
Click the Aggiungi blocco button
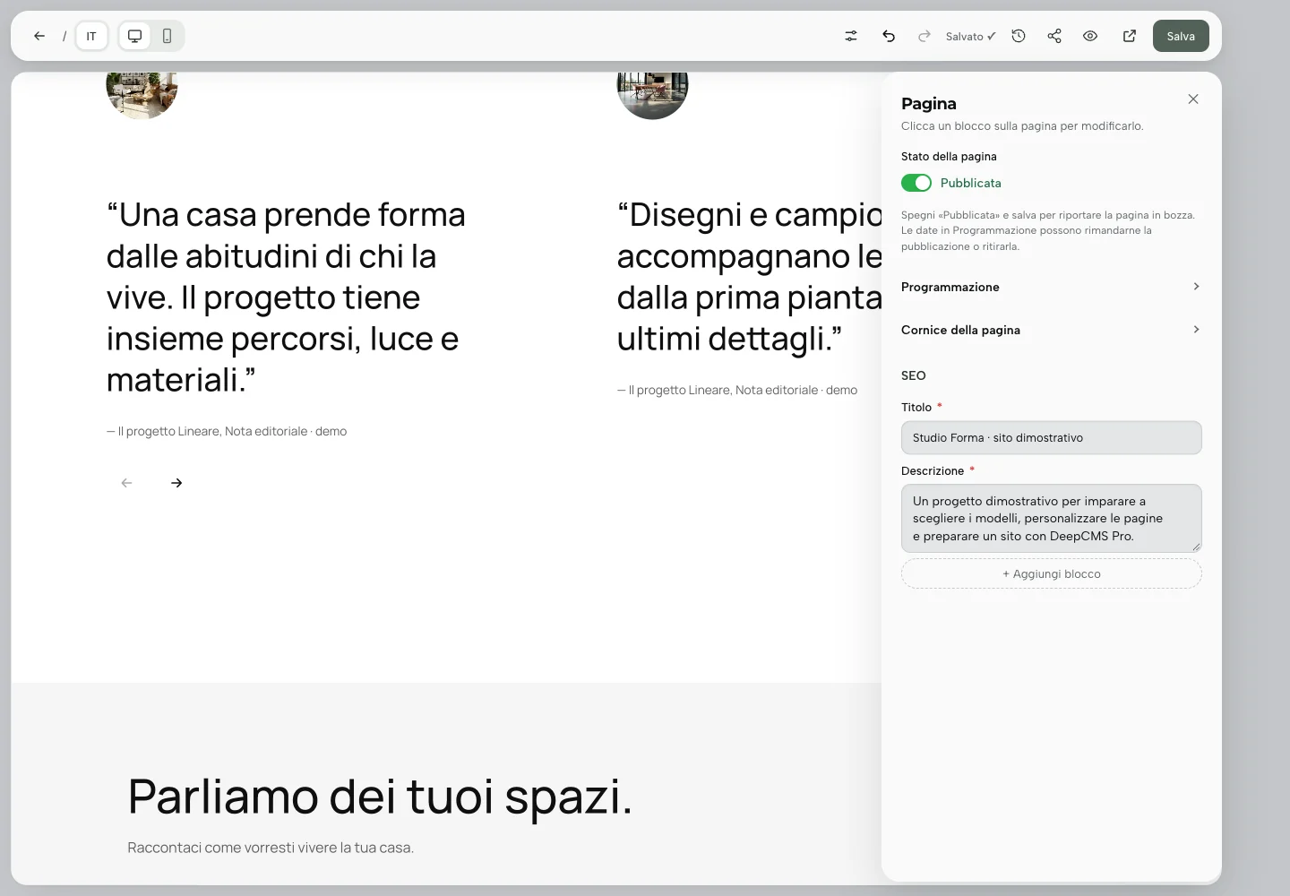tap(1052, 574)
